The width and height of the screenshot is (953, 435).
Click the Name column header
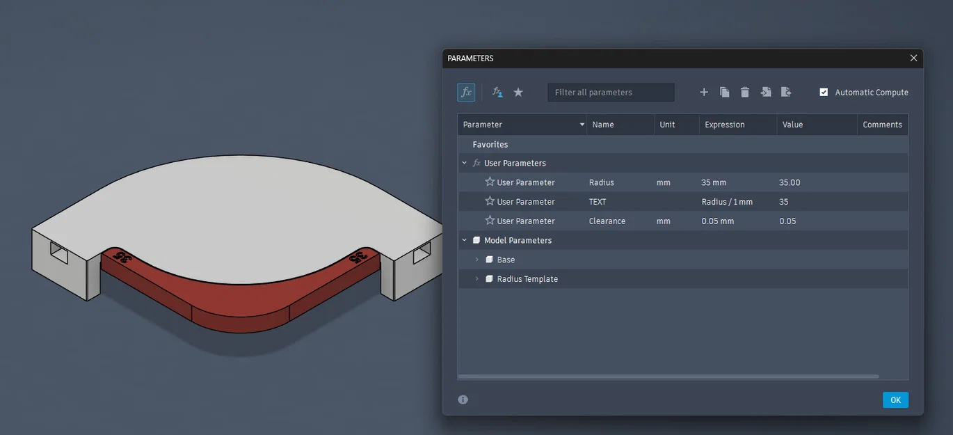coord(620,125)
